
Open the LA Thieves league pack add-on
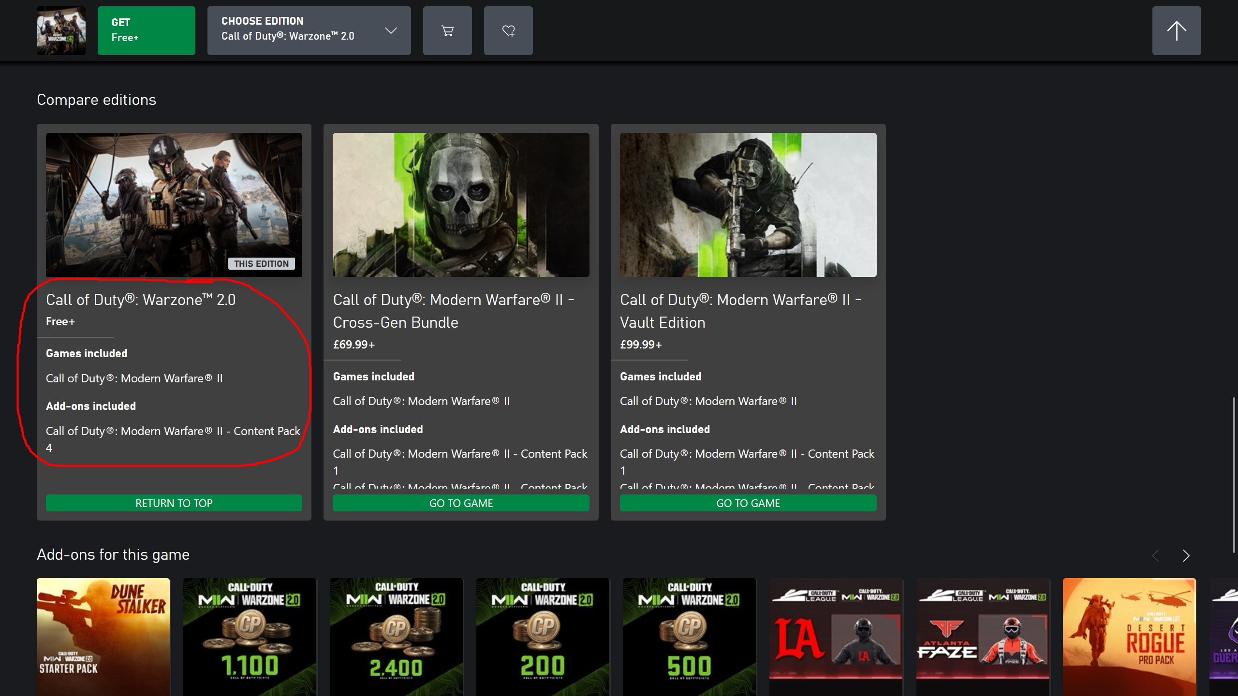pyautogui.click(x=836, y=637)
